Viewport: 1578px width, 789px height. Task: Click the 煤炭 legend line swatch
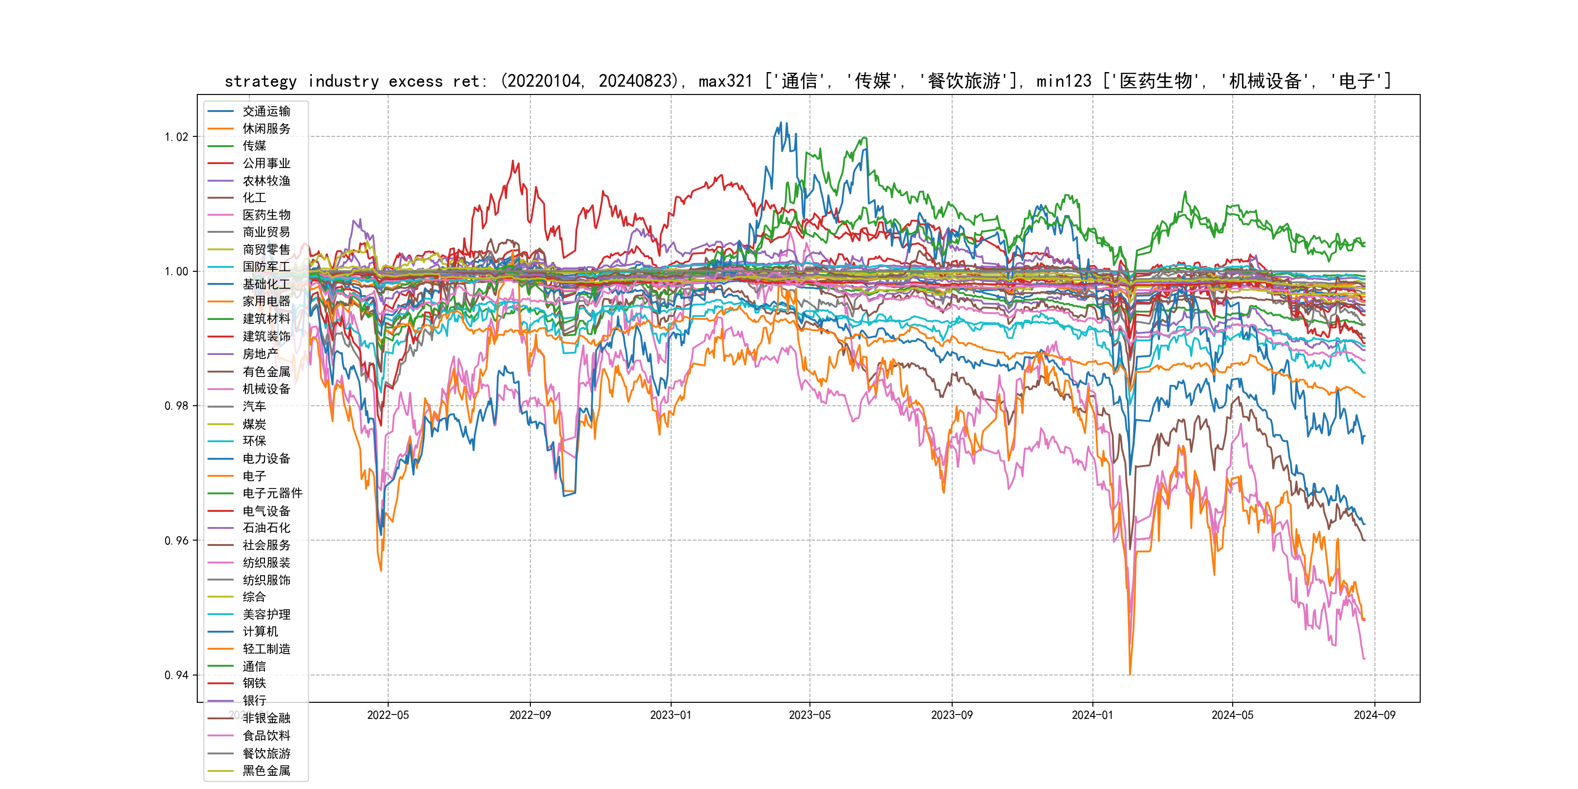pos(221,424)
